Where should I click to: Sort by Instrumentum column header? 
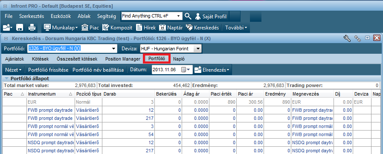pos(51,94)
